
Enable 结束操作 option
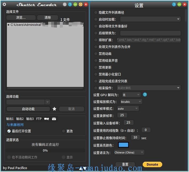point(96,88)
